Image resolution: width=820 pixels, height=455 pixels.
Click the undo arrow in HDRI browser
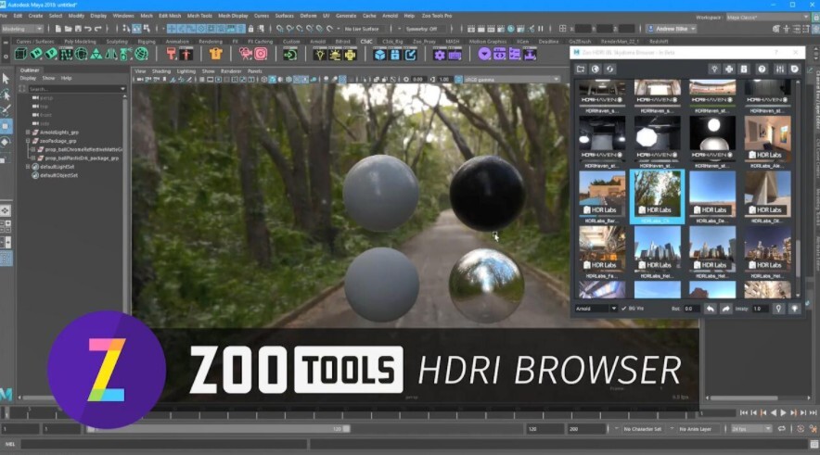click(x=710, y=308)
